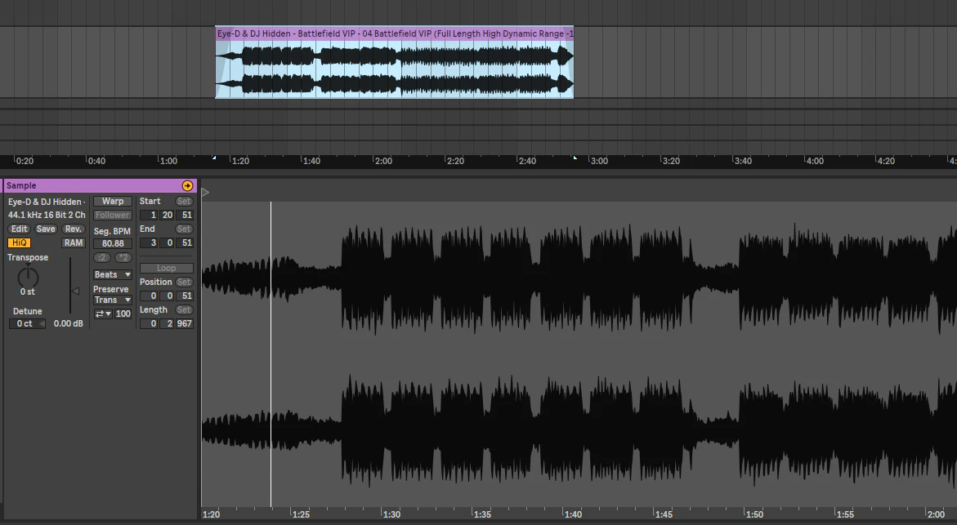The height and width of the screenshot is (525, 957).
Task: Click the '44.1 kHz 16 Bit 2 Ch' sample info text
Action: coord(47,216)
